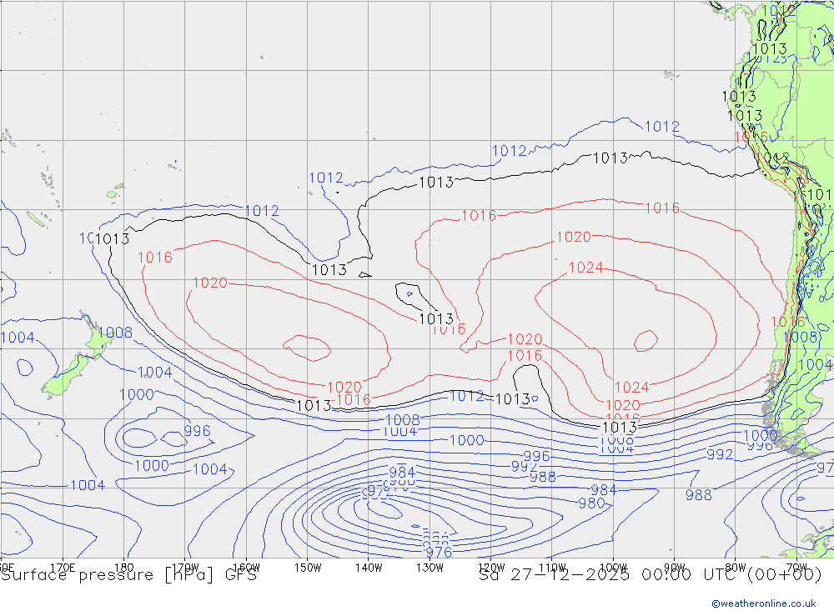Select the "80W" longitude label
Viewport: 834px width, 611px height.
736,568
